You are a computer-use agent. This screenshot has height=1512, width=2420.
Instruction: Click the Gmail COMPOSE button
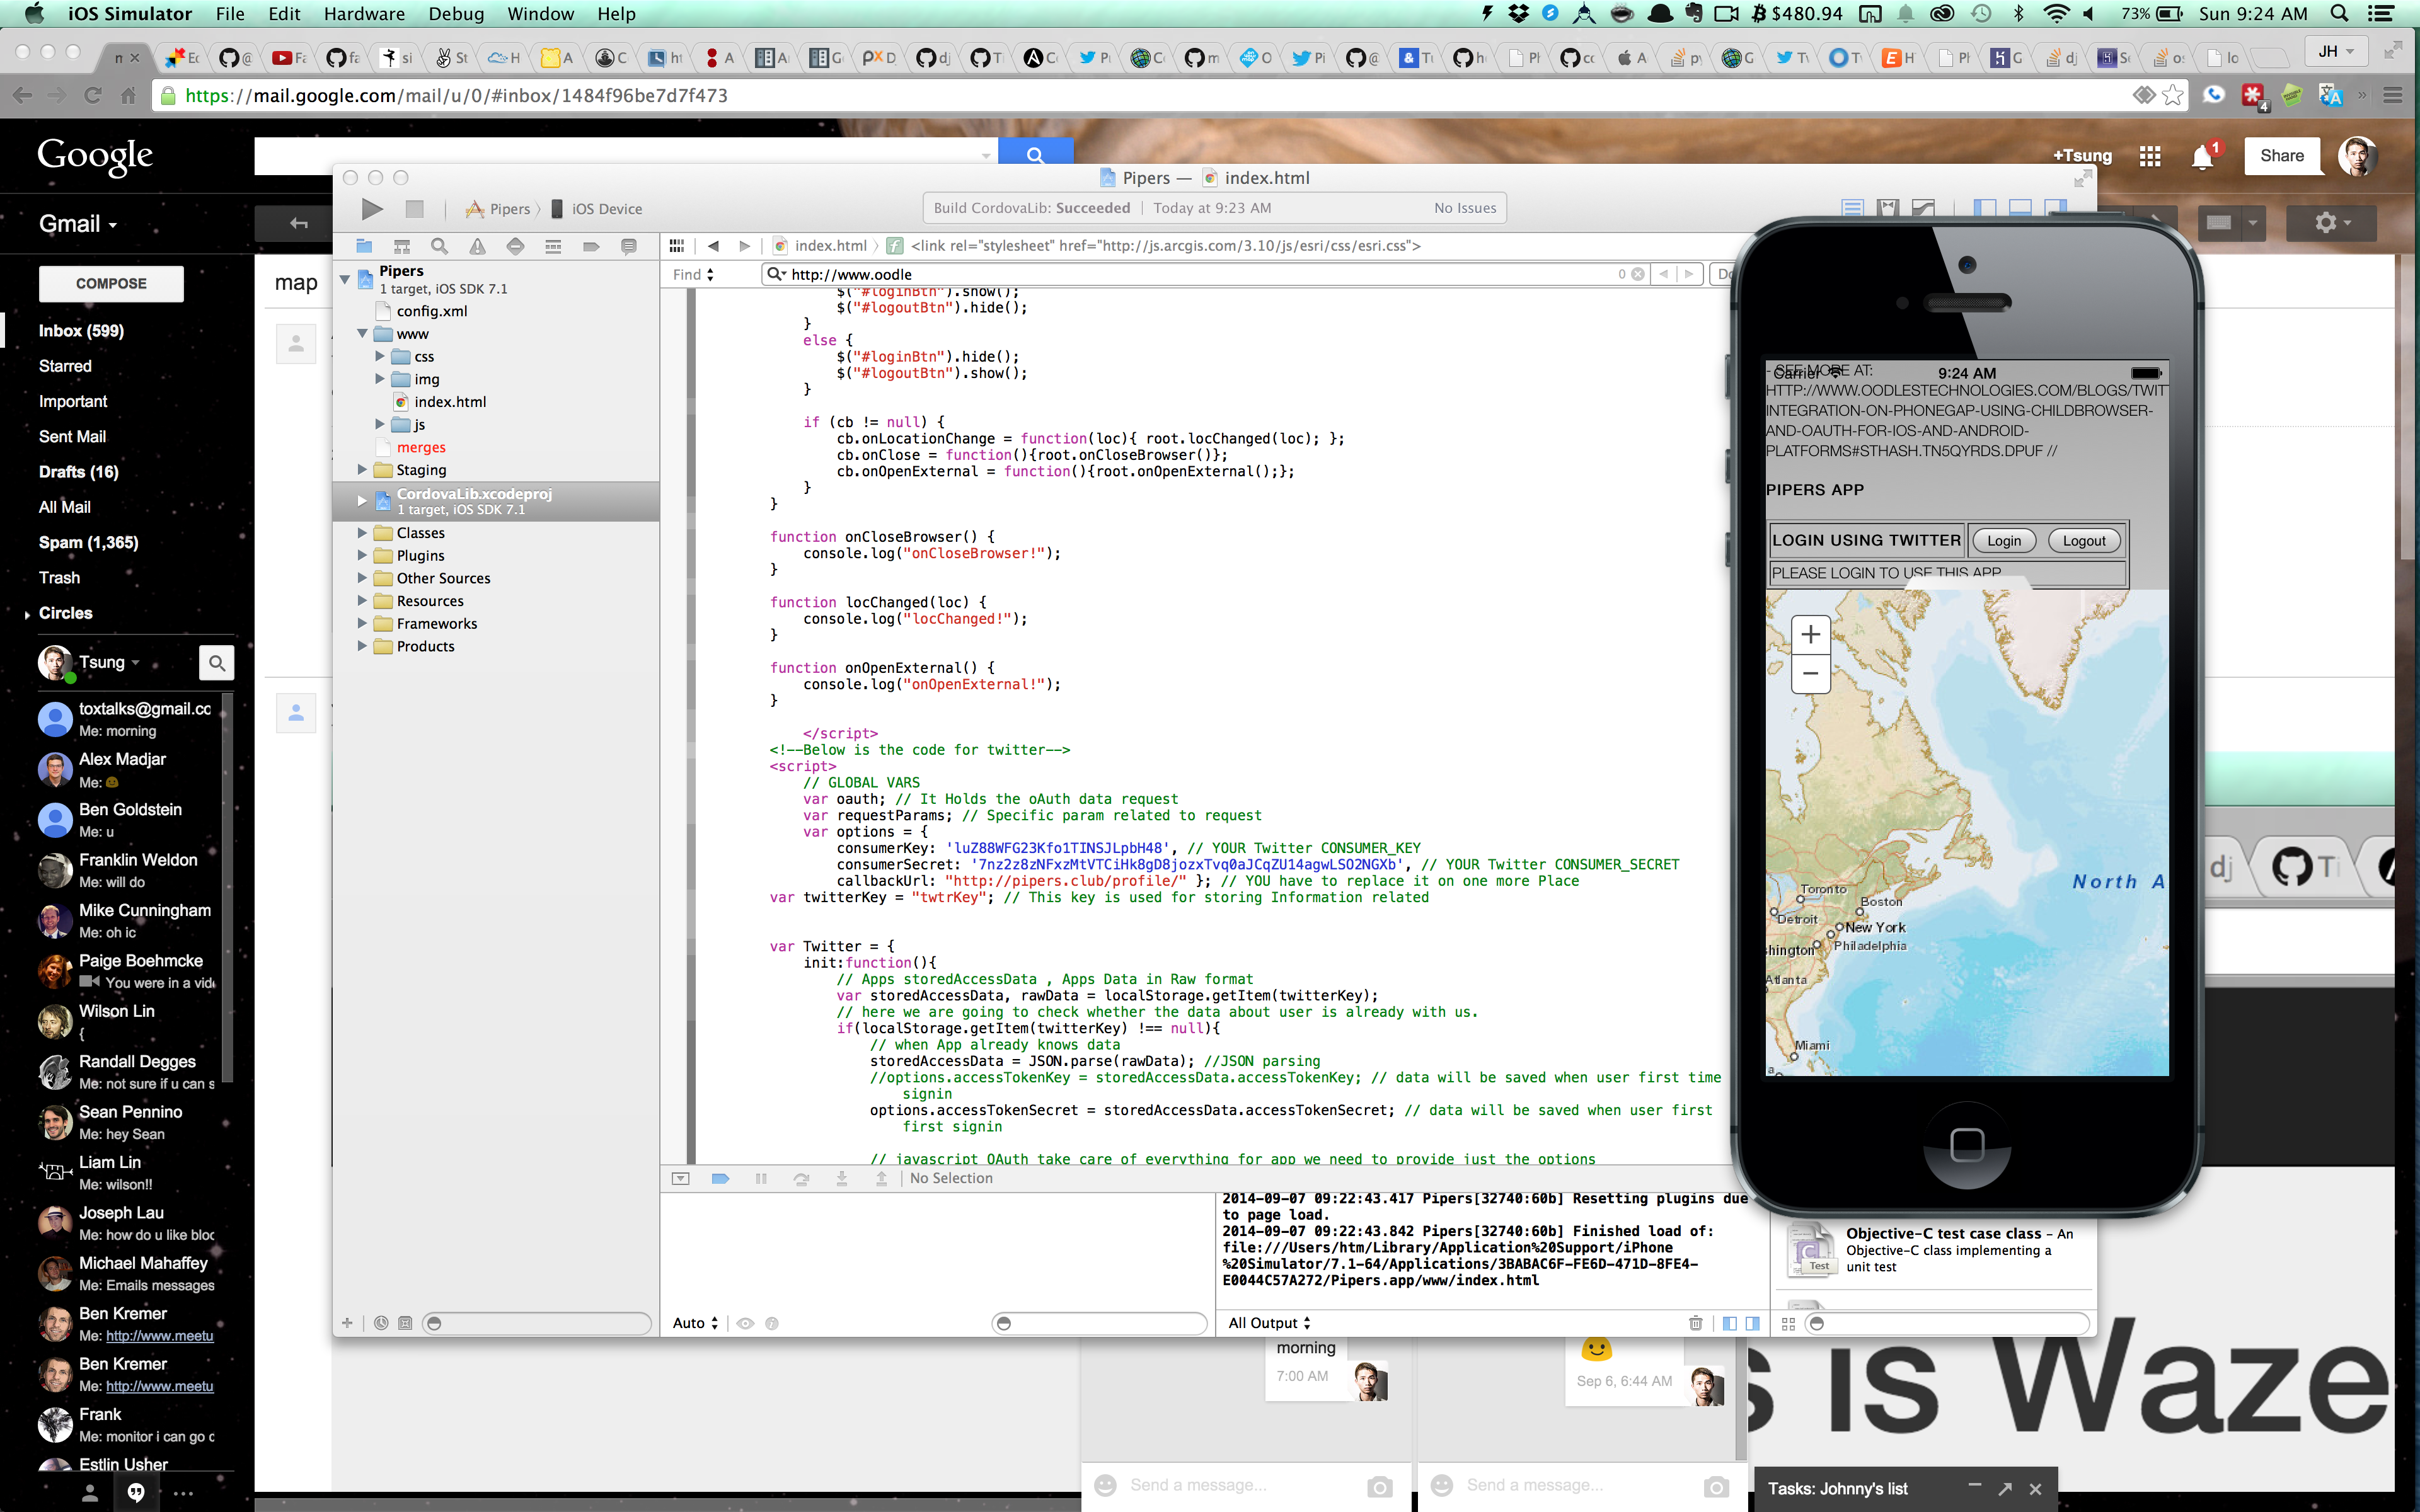coord(111,284)
